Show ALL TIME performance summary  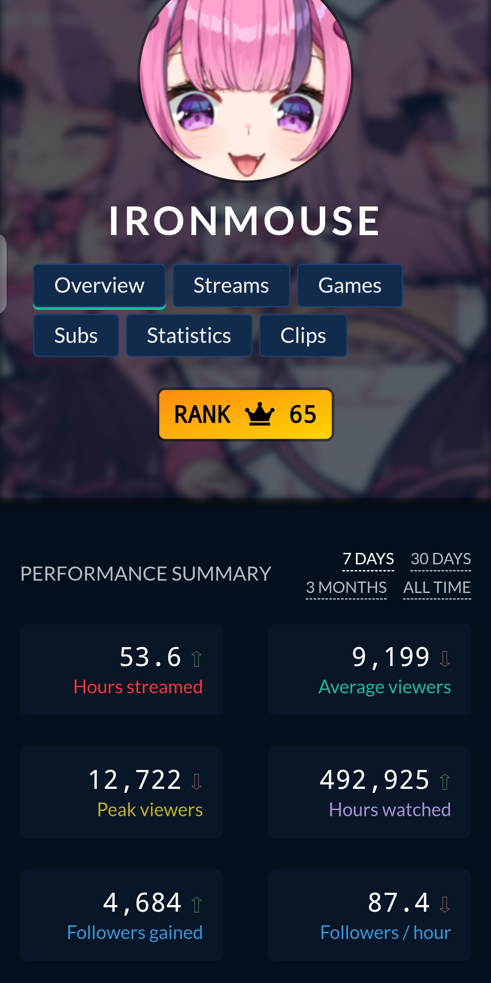click(x=437, y=588)
